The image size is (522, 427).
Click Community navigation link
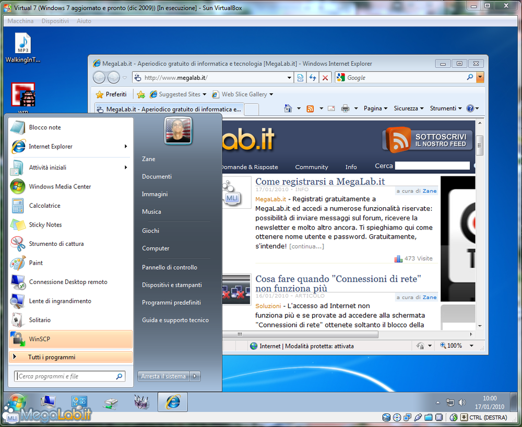click(312, 167)
